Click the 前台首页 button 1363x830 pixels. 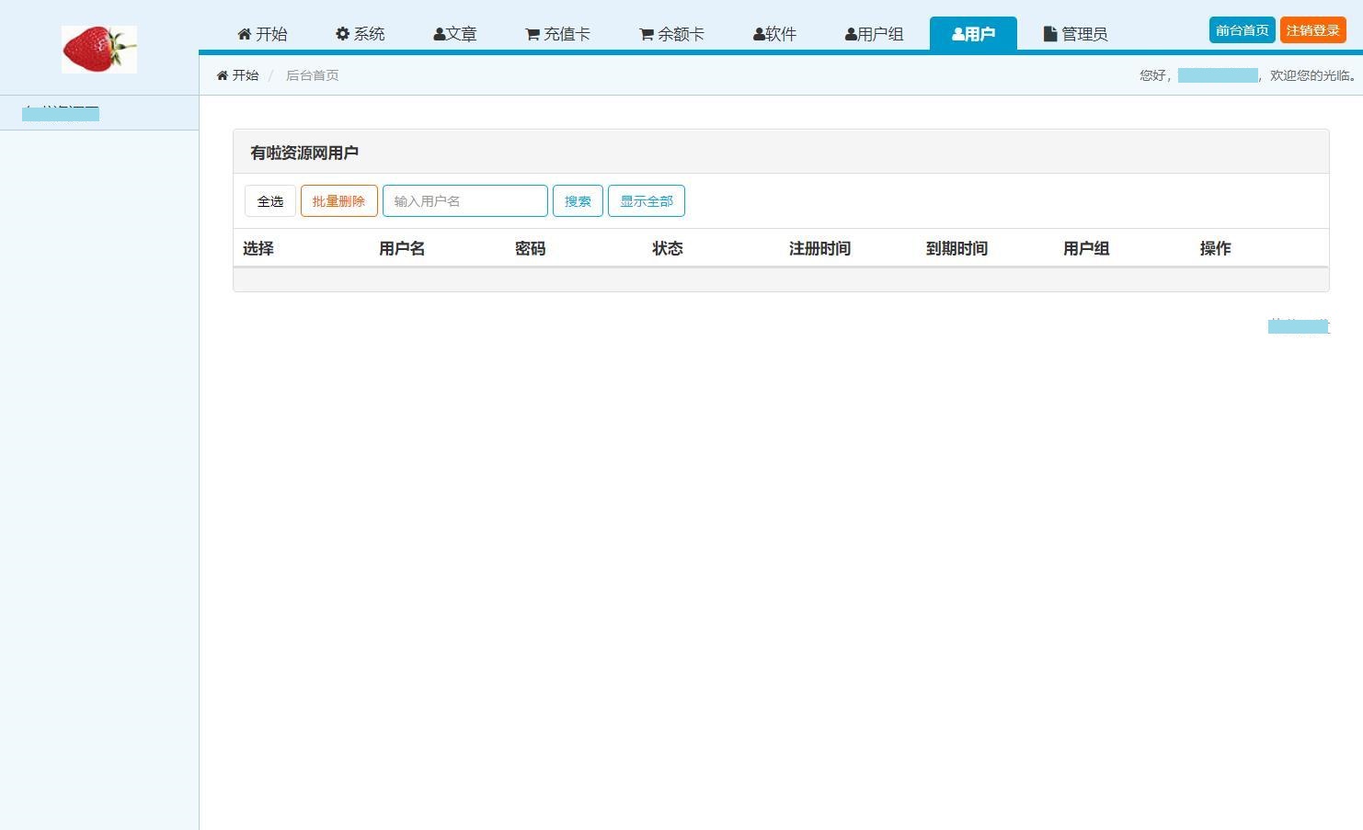(1241, 29)
